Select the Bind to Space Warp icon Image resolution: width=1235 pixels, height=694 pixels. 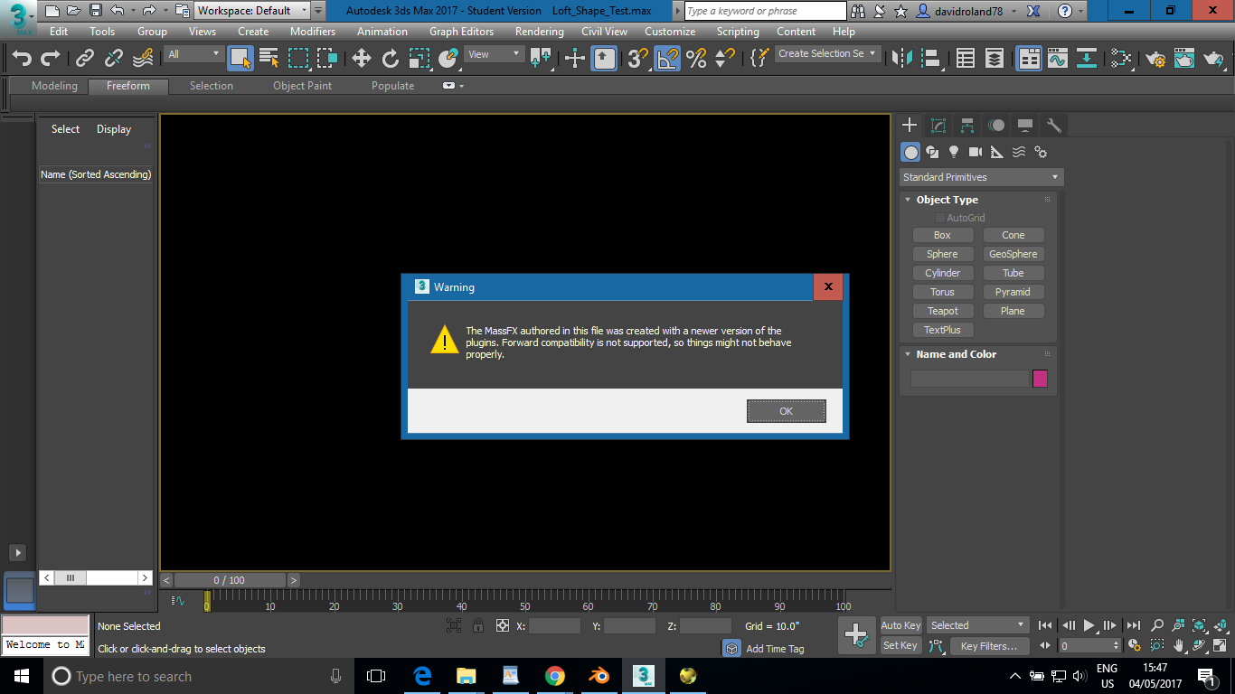click(x=143, y=59)
